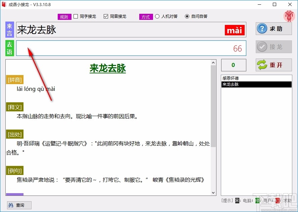Select the 人机对答 radio option

(x=157, y=16)
